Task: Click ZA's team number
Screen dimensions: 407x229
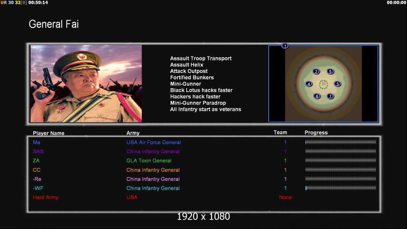Action: tap(285, 161)
